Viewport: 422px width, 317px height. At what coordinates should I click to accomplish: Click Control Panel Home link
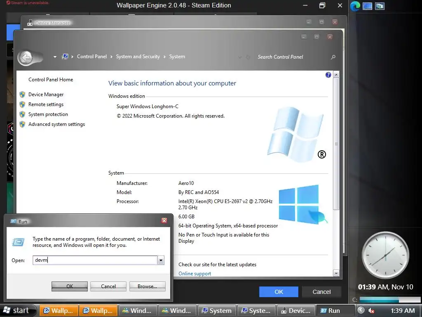tap(51, 80)
